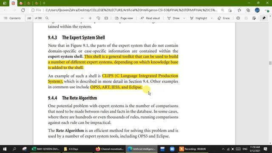Click highlighted text 'OPS5, ART, JESS, and Eclipse'

[x=116, y=87]
